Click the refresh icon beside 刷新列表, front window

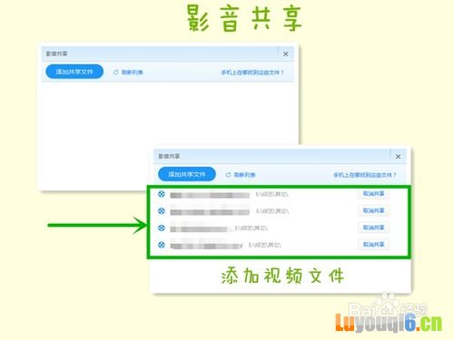tap(228, 175)
